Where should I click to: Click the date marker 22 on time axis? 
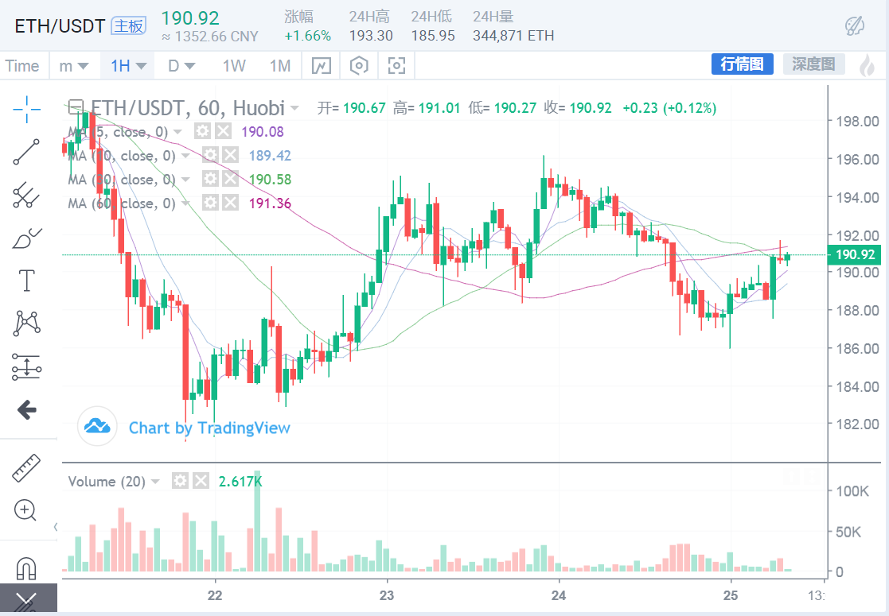[x=215, y=595]
